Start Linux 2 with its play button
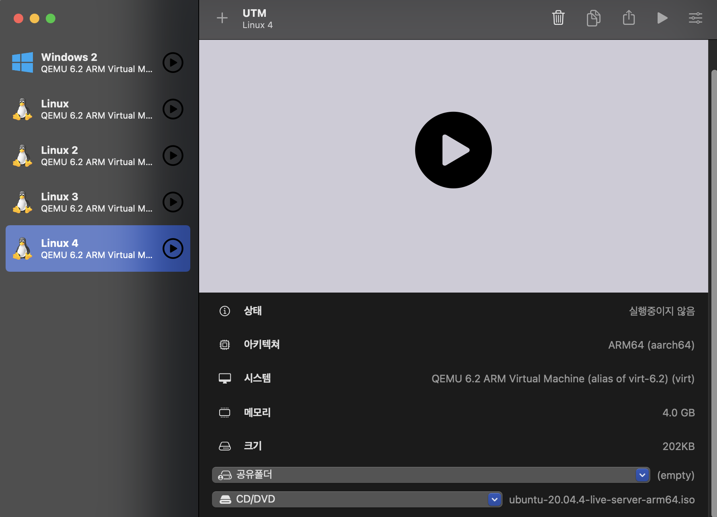This screenshot has height=517, width=717. pos(173,156)
